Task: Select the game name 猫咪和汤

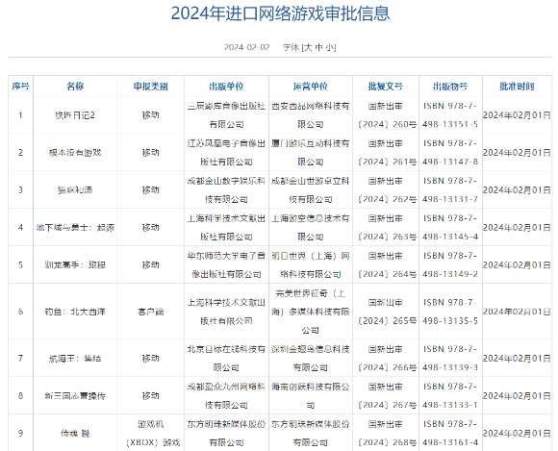Action: 75,190
